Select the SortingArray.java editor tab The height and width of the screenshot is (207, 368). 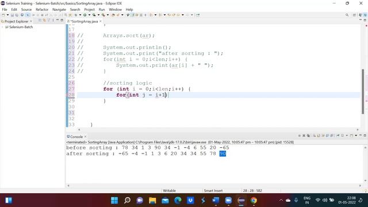[x=84, y=21]
